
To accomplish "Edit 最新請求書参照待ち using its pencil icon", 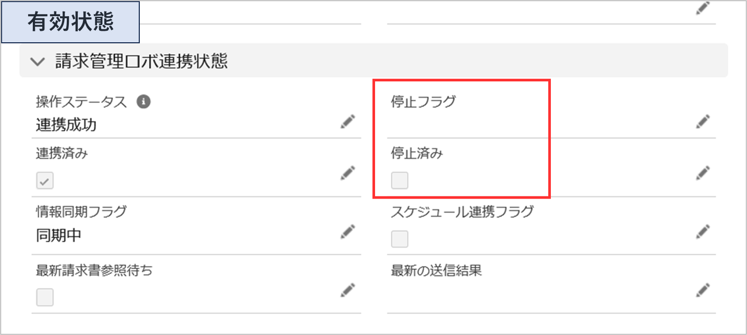I will click(x=348, y=289).
